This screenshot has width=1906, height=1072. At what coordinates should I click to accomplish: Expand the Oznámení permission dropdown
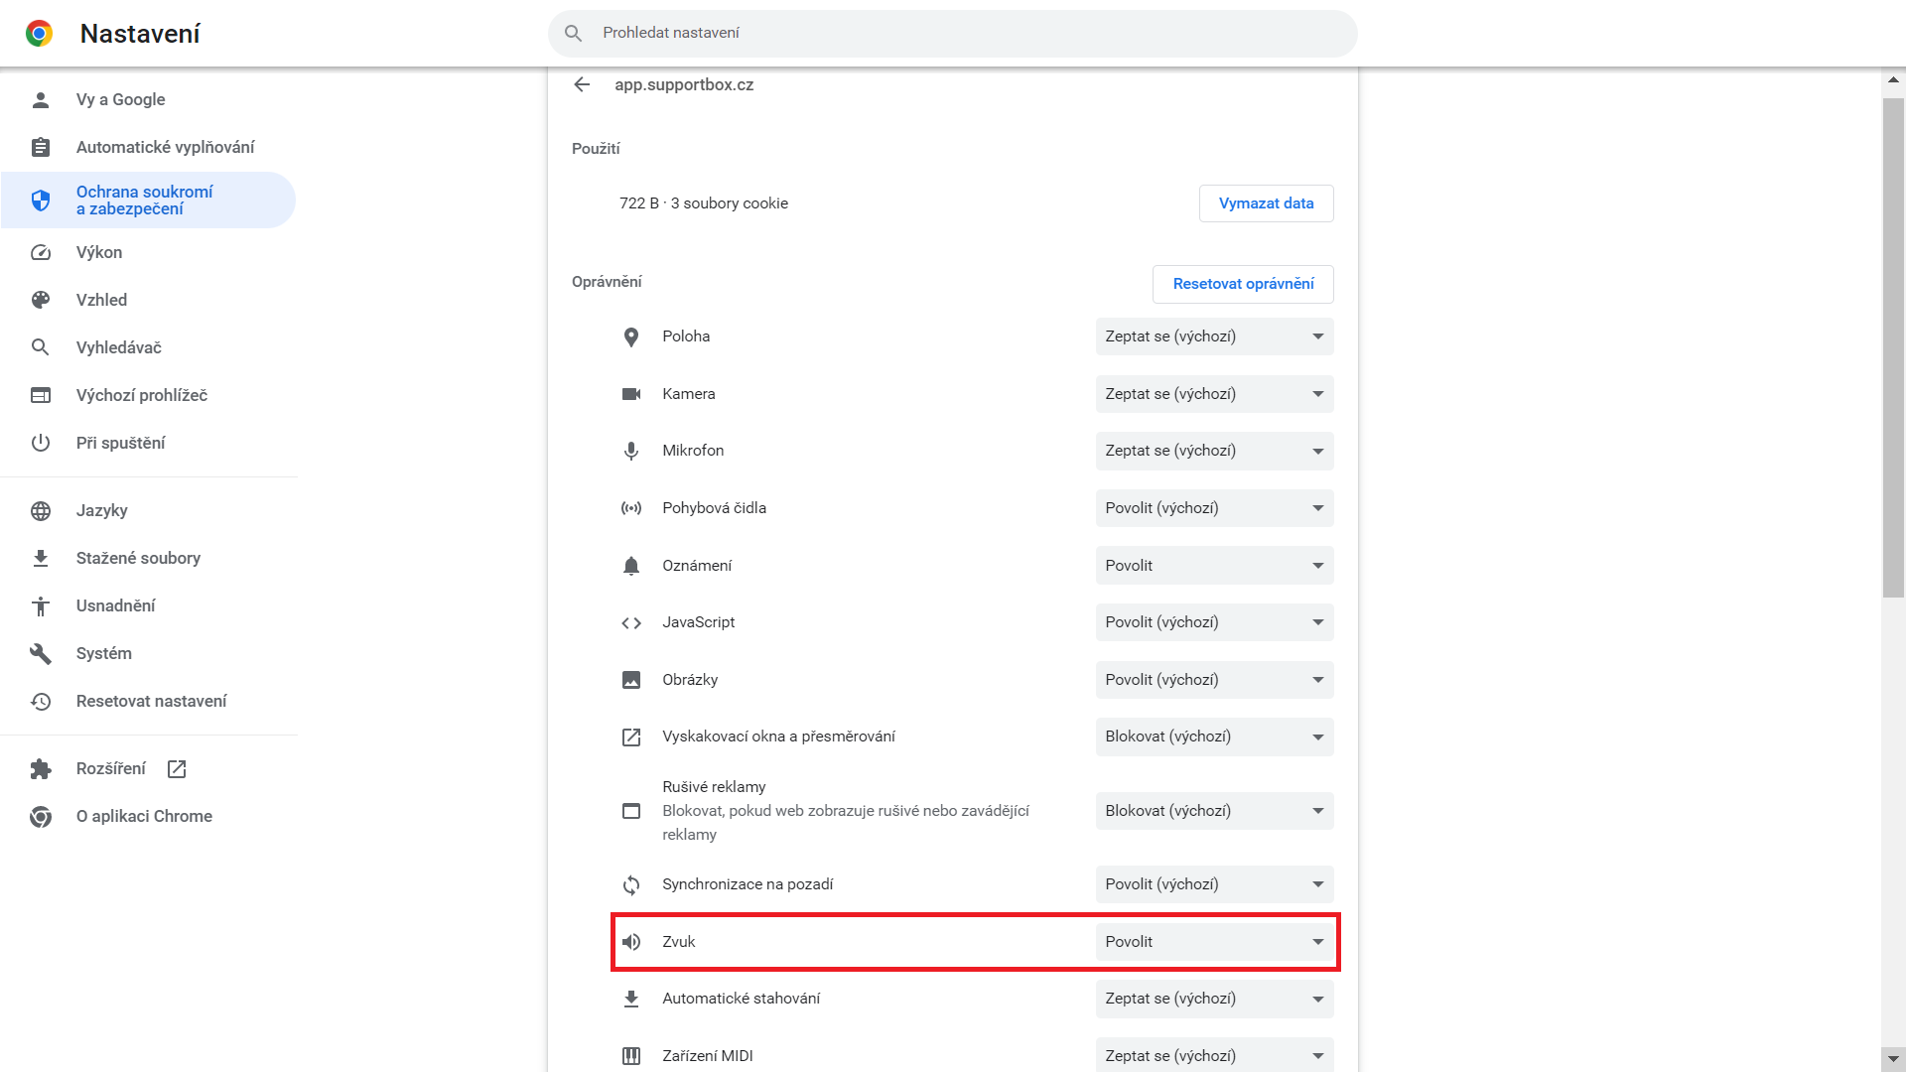(x=1213, y=566)
